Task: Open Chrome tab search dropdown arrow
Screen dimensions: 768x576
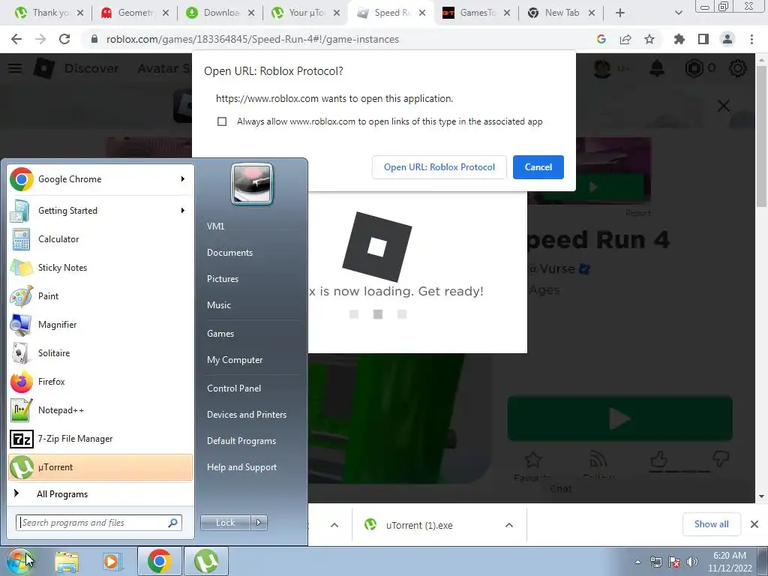Action: pyautogui.click(x=678, y=13)
